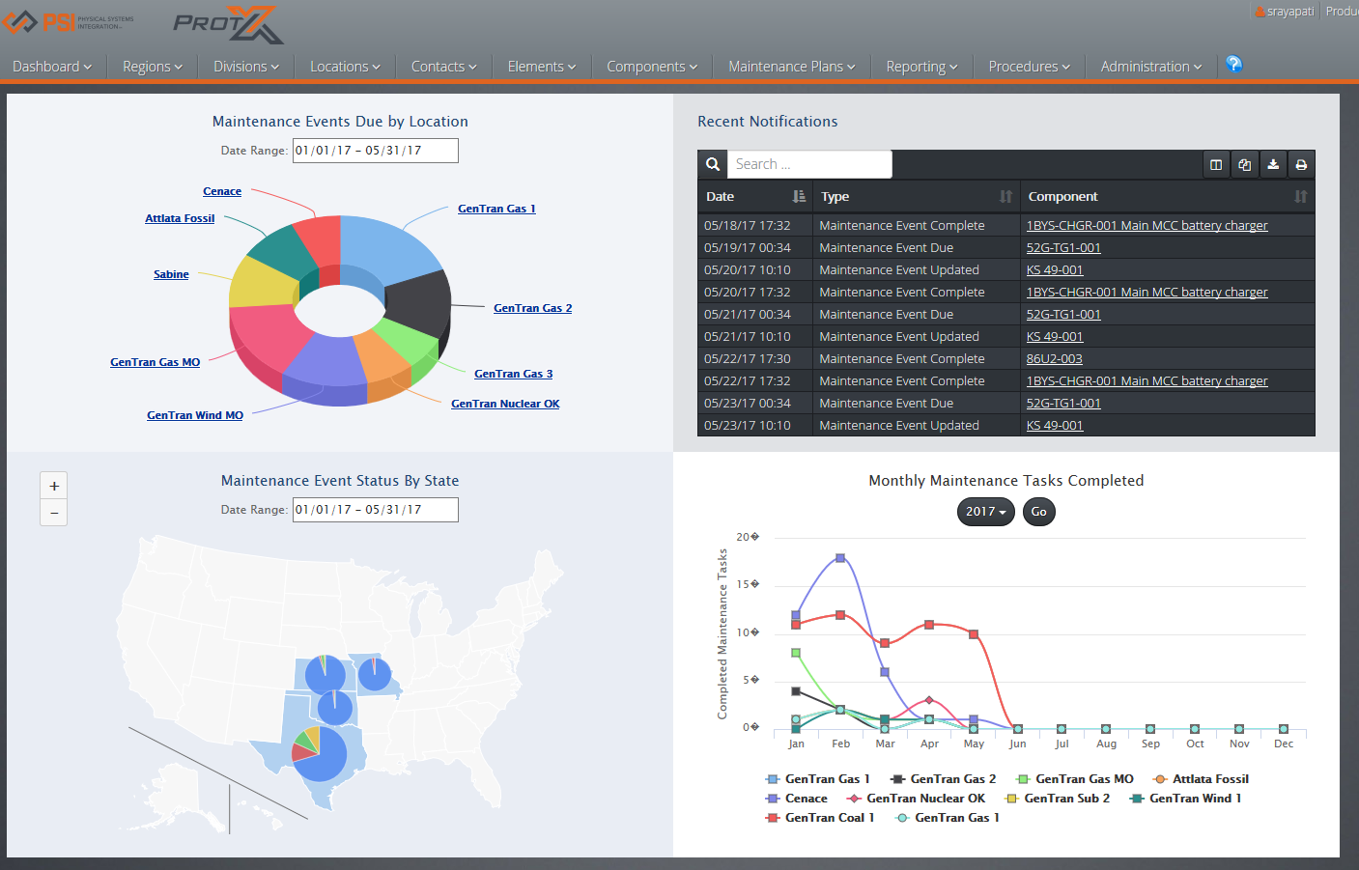The width and height of the screenshot is (1359, 870).
Task: Click the Oklahoma pie chart marker on the map
Action: (x=335, y=708)
